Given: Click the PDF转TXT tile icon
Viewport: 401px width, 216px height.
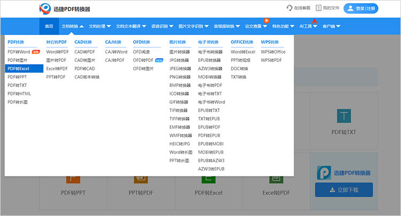Looking at the screenshot, I should tap(343, 116).
